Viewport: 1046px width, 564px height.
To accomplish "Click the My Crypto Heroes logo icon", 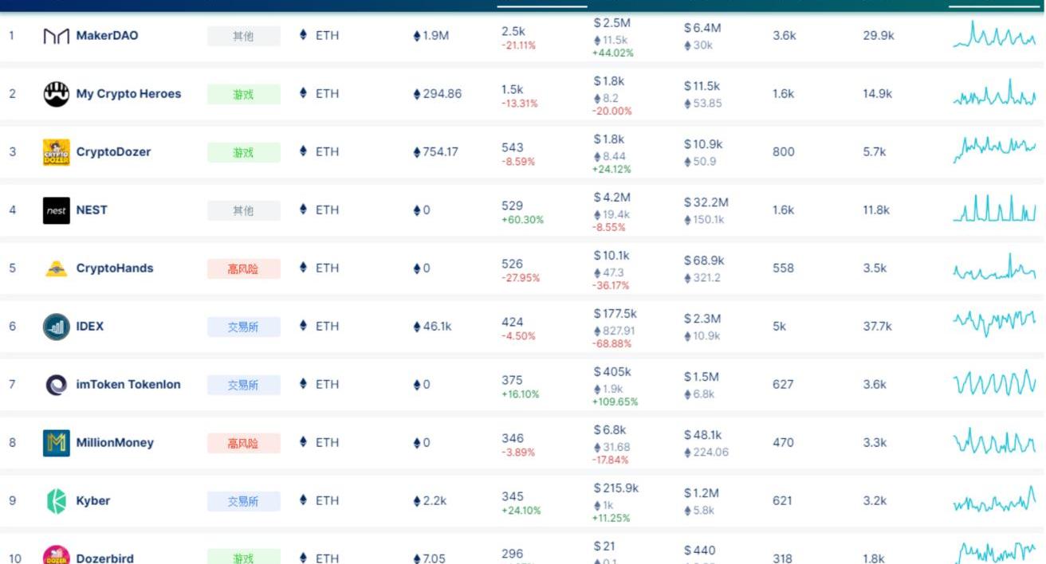I will coord(56,94).
